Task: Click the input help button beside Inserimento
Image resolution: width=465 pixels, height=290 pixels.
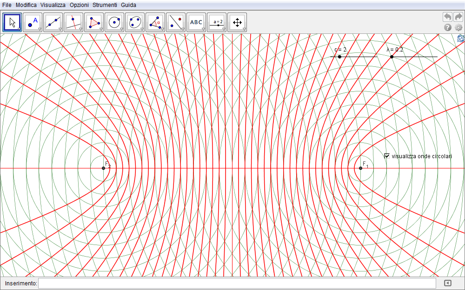Action: pos(447,283)
